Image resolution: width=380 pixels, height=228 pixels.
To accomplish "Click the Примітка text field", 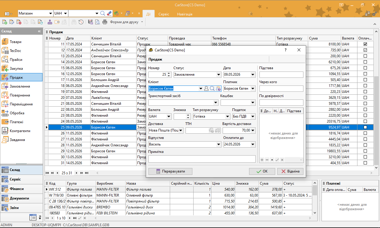I will pos(202,159).
